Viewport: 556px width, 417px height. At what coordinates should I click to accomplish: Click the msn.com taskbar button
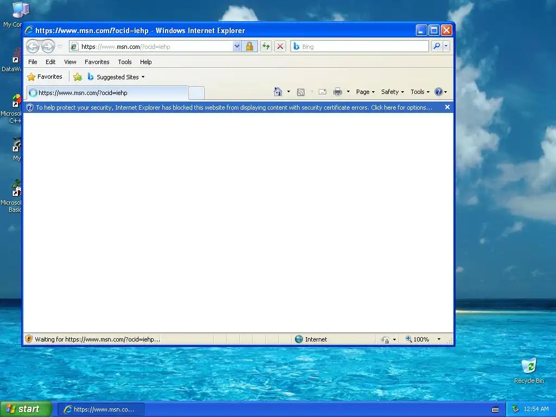click(x=100, y=409)
